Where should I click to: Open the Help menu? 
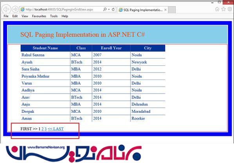tap(65, 16)
